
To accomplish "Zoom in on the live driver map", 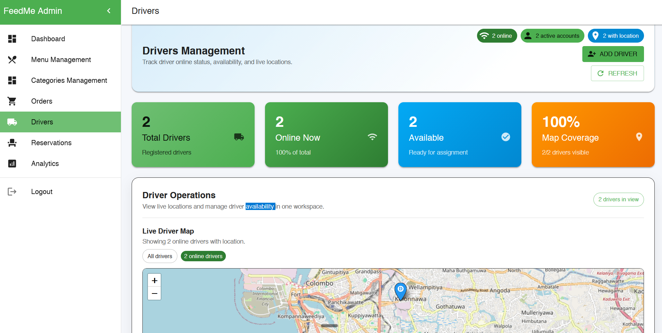I will coord(155,280).
